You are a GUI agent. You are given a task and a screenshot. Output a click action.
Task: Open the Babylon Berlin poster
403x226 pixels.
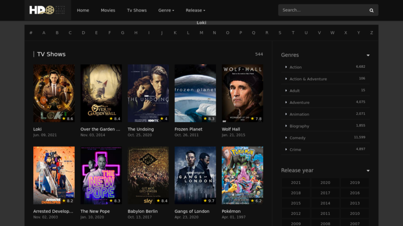148,175
